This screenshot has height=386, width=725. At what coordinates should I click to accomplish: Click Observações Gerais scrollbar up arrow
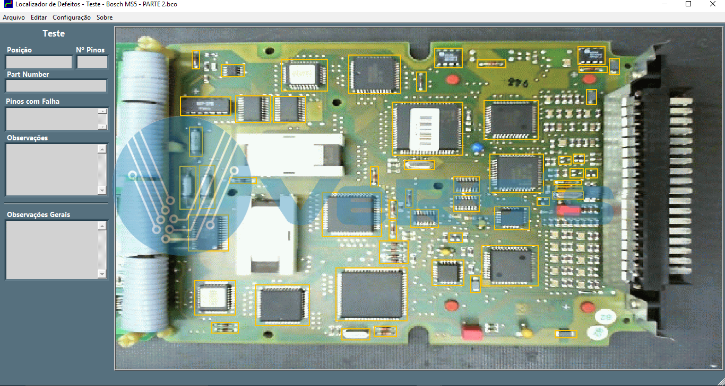(102, 226)
